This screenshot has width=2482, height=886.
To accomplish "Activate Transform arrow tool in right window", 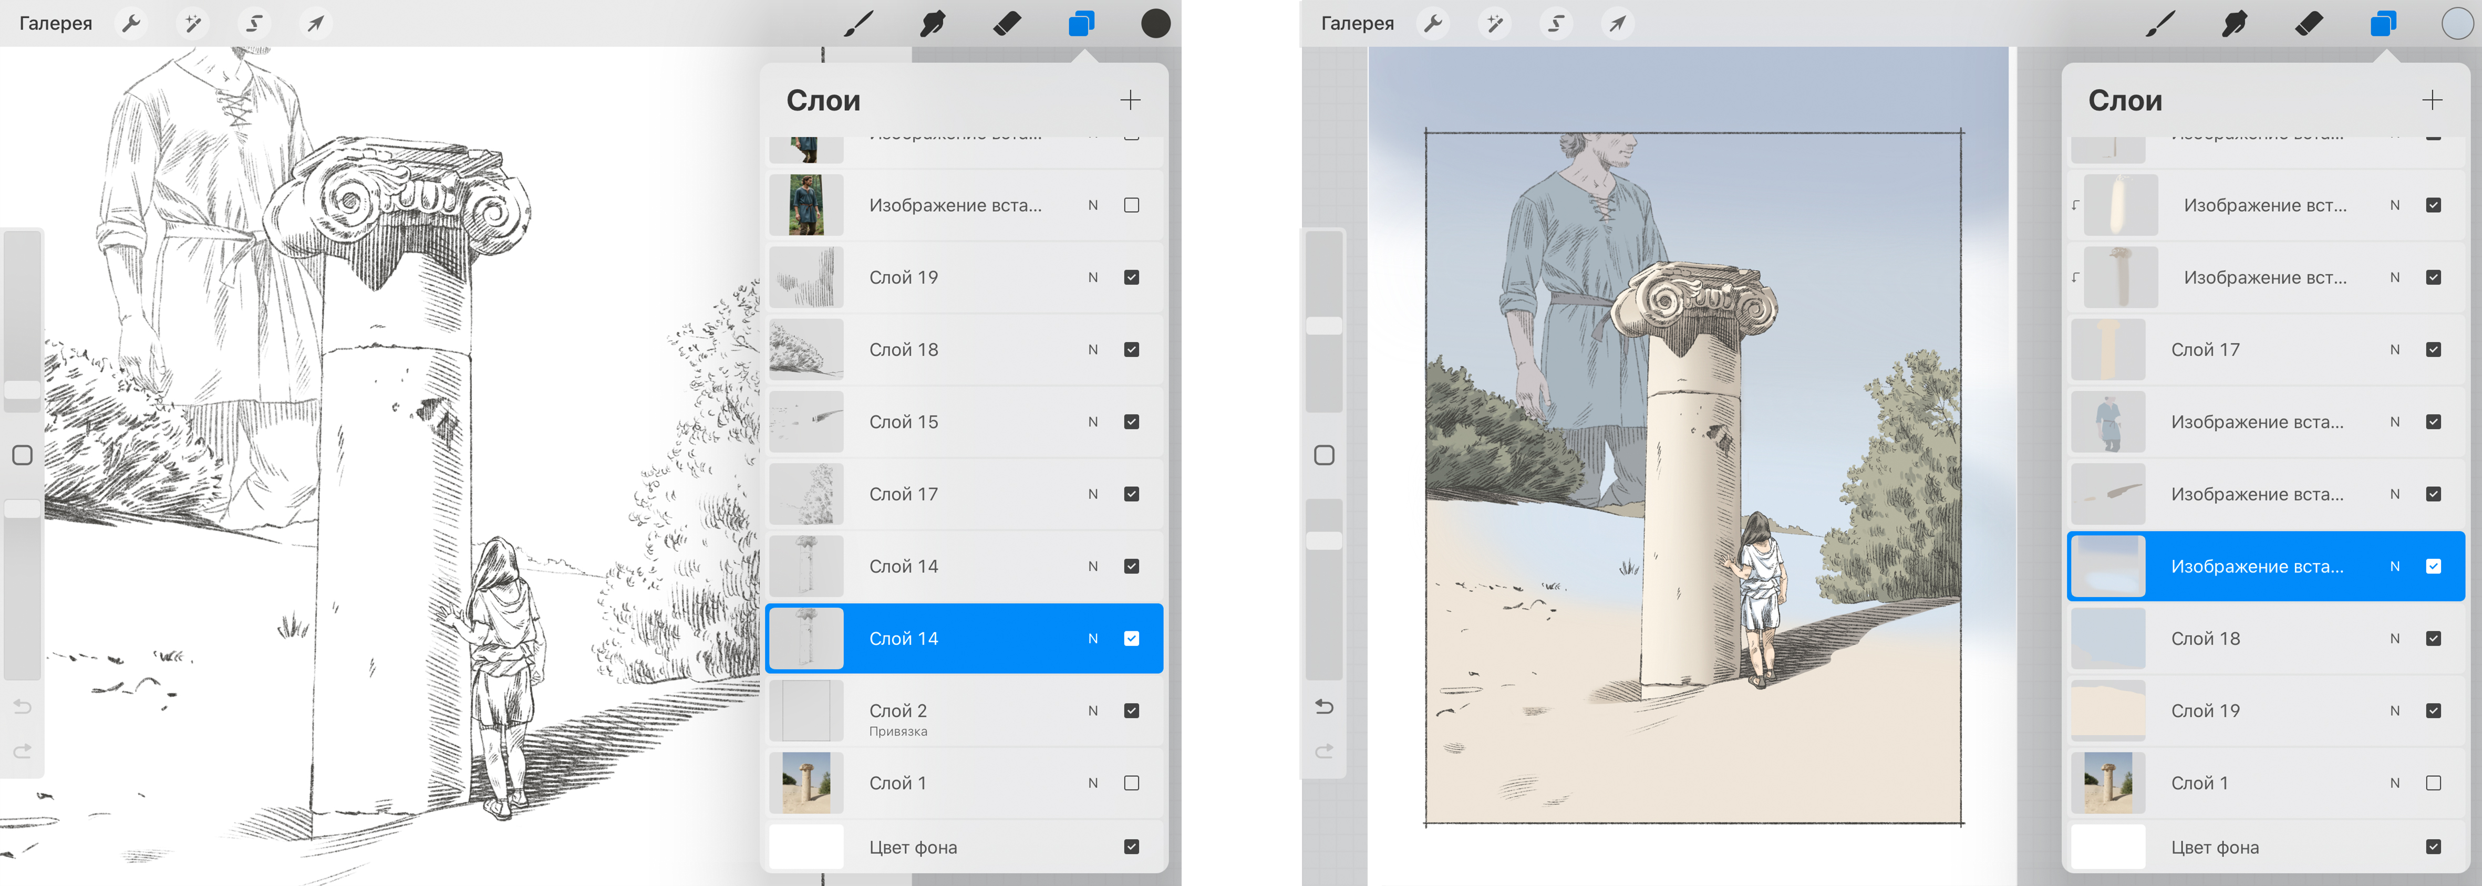I will coord(1617,23).
